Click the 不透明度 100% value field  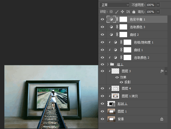pos(151,5)
